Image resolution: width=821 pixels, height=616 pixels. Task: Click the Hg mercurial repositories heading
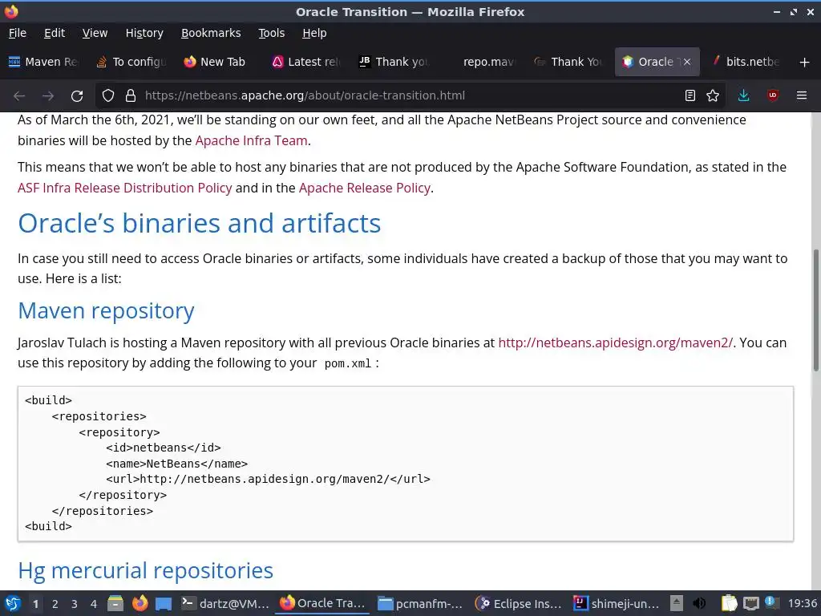pos(146,570)
